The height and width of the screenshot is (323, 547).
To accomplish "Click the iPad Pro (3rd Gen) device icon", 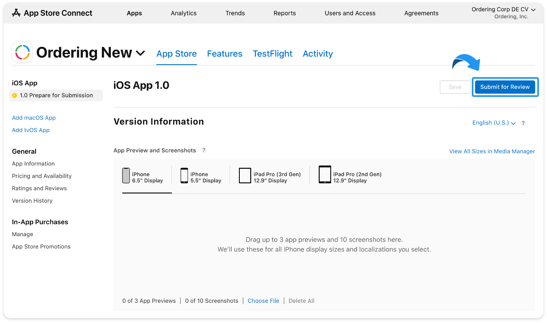I will point(245,176).
